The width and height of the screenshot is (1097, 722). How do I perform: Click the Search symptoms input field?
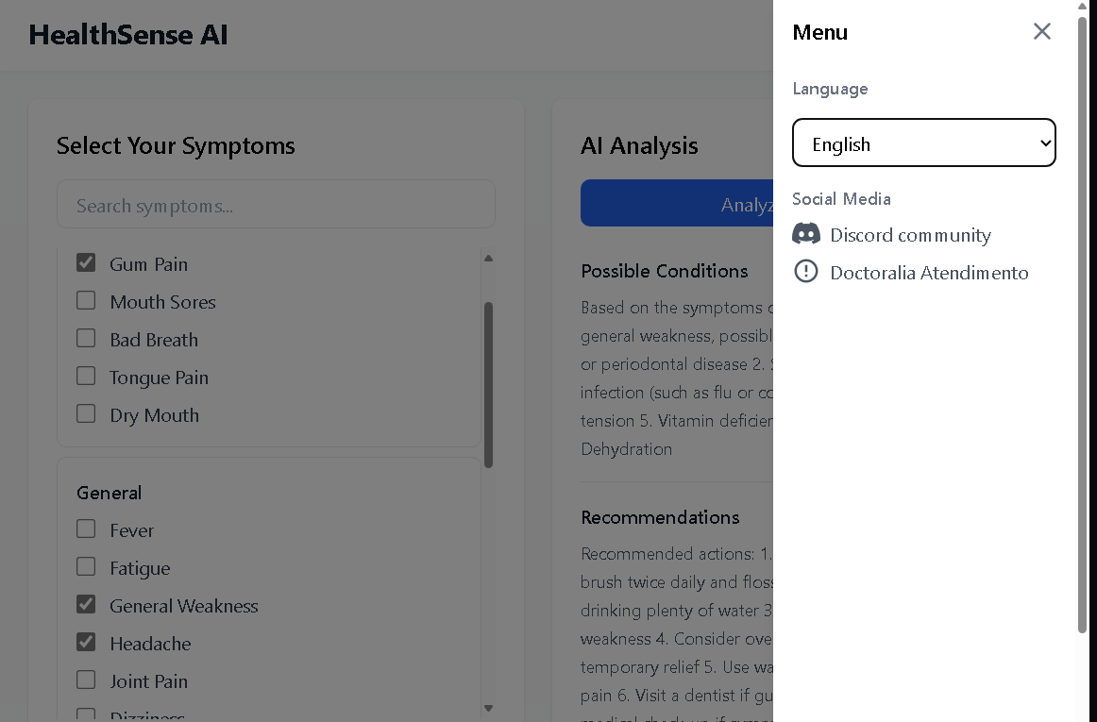276,205
